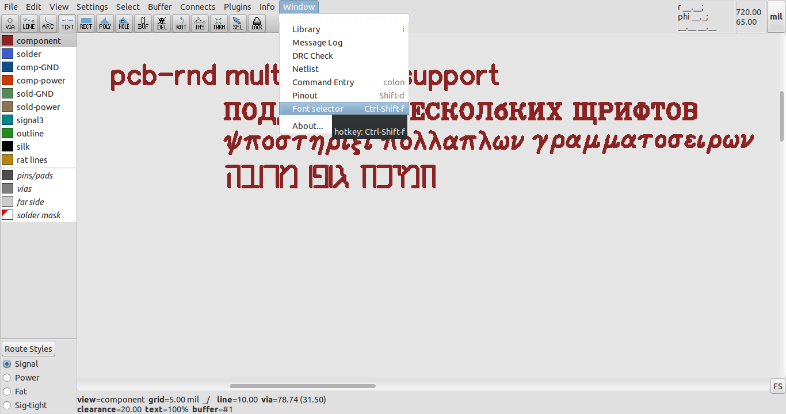Toggle solder mask visibility swatch
Screen dimensions: 786x414
coord(7,215)
